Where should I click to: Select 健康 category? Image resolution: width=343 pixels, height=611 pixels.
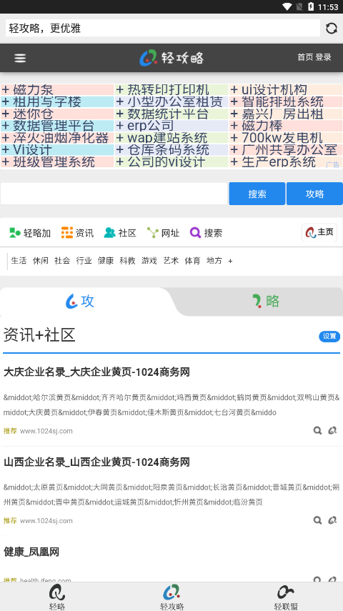pos(106,261)
